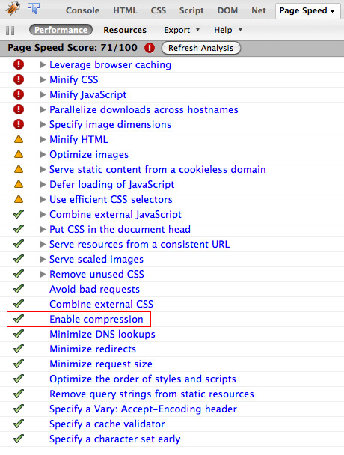Expand the Minify JavaScript rule

43,94
